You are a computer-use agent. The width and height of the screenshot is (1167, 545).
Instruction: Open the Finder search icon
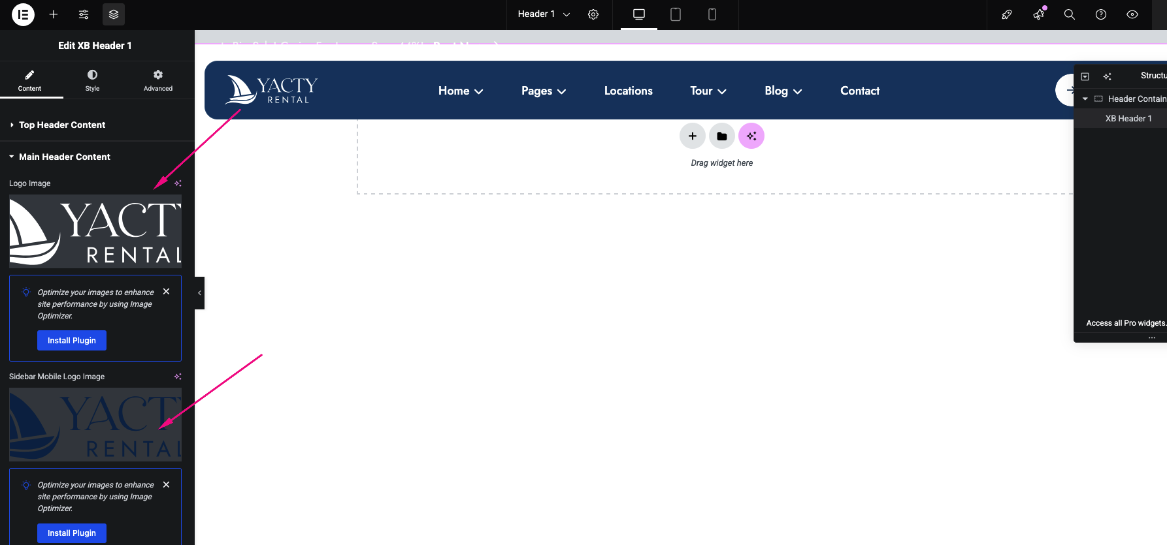1070,14
